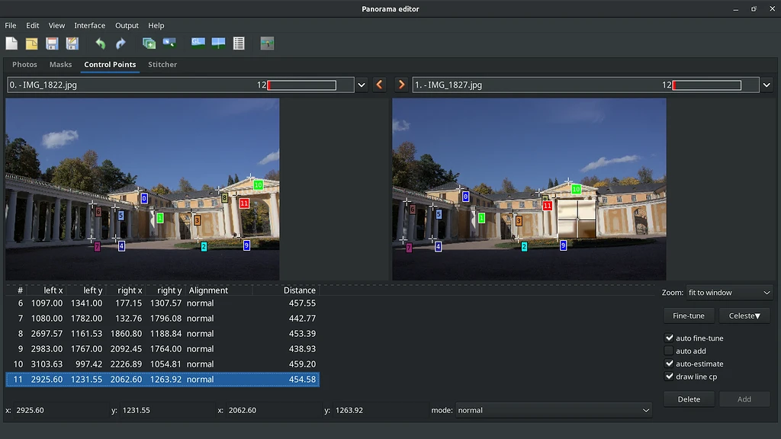The height and width of the screenshot is (439, 781).
Task: Click the Save project floppy icon
Action: [x=52, y=43]
